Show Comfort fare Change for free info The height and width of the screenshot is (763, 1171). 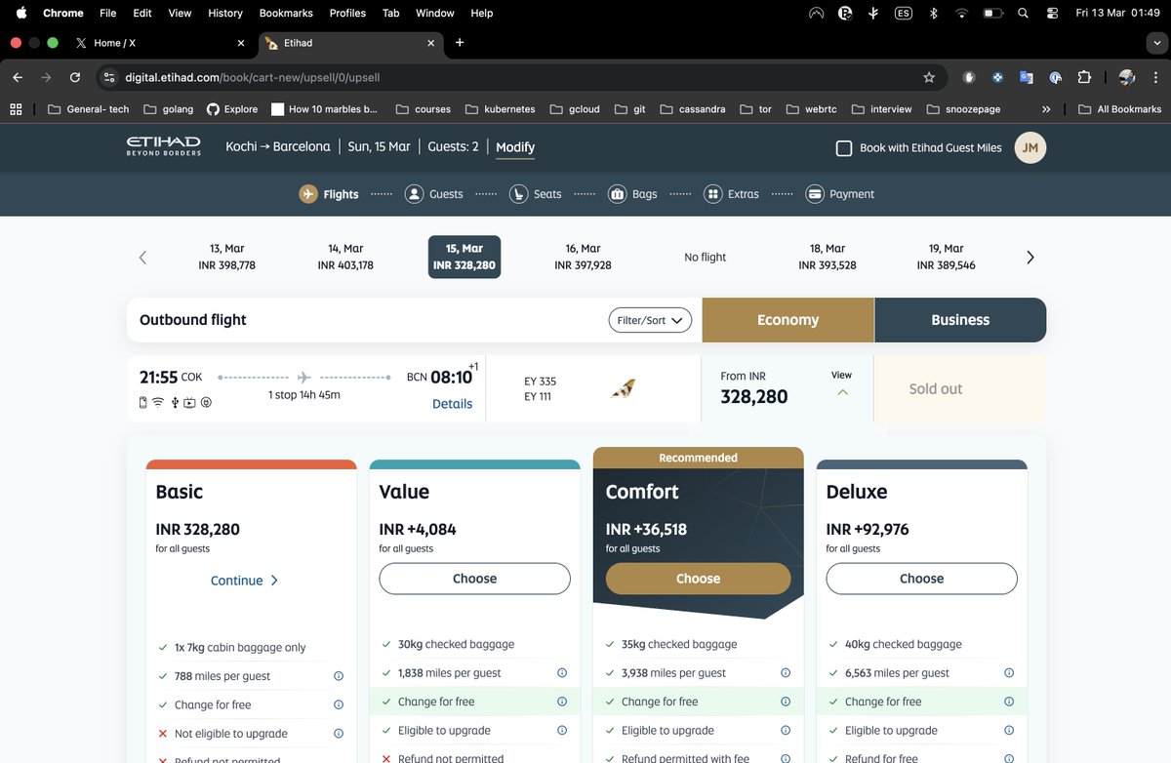pyautogui.click(x=786, y=702)
